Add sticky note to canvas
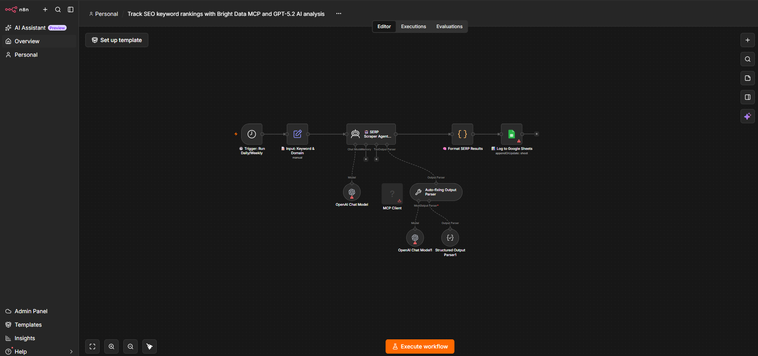The image size is (758, 356). (748, 78)
